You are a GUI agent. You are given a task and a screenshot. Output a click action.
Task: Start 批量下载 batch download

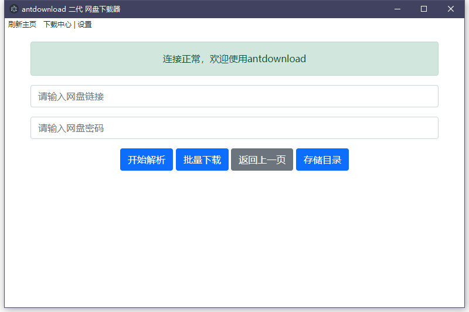click(x=202, y=160)
